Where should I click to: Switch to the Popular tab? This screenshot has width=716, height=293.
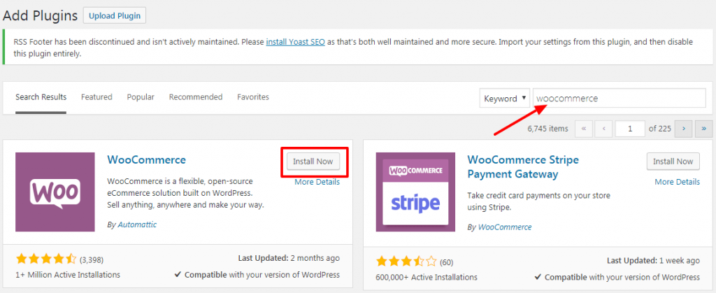(141, 97)
